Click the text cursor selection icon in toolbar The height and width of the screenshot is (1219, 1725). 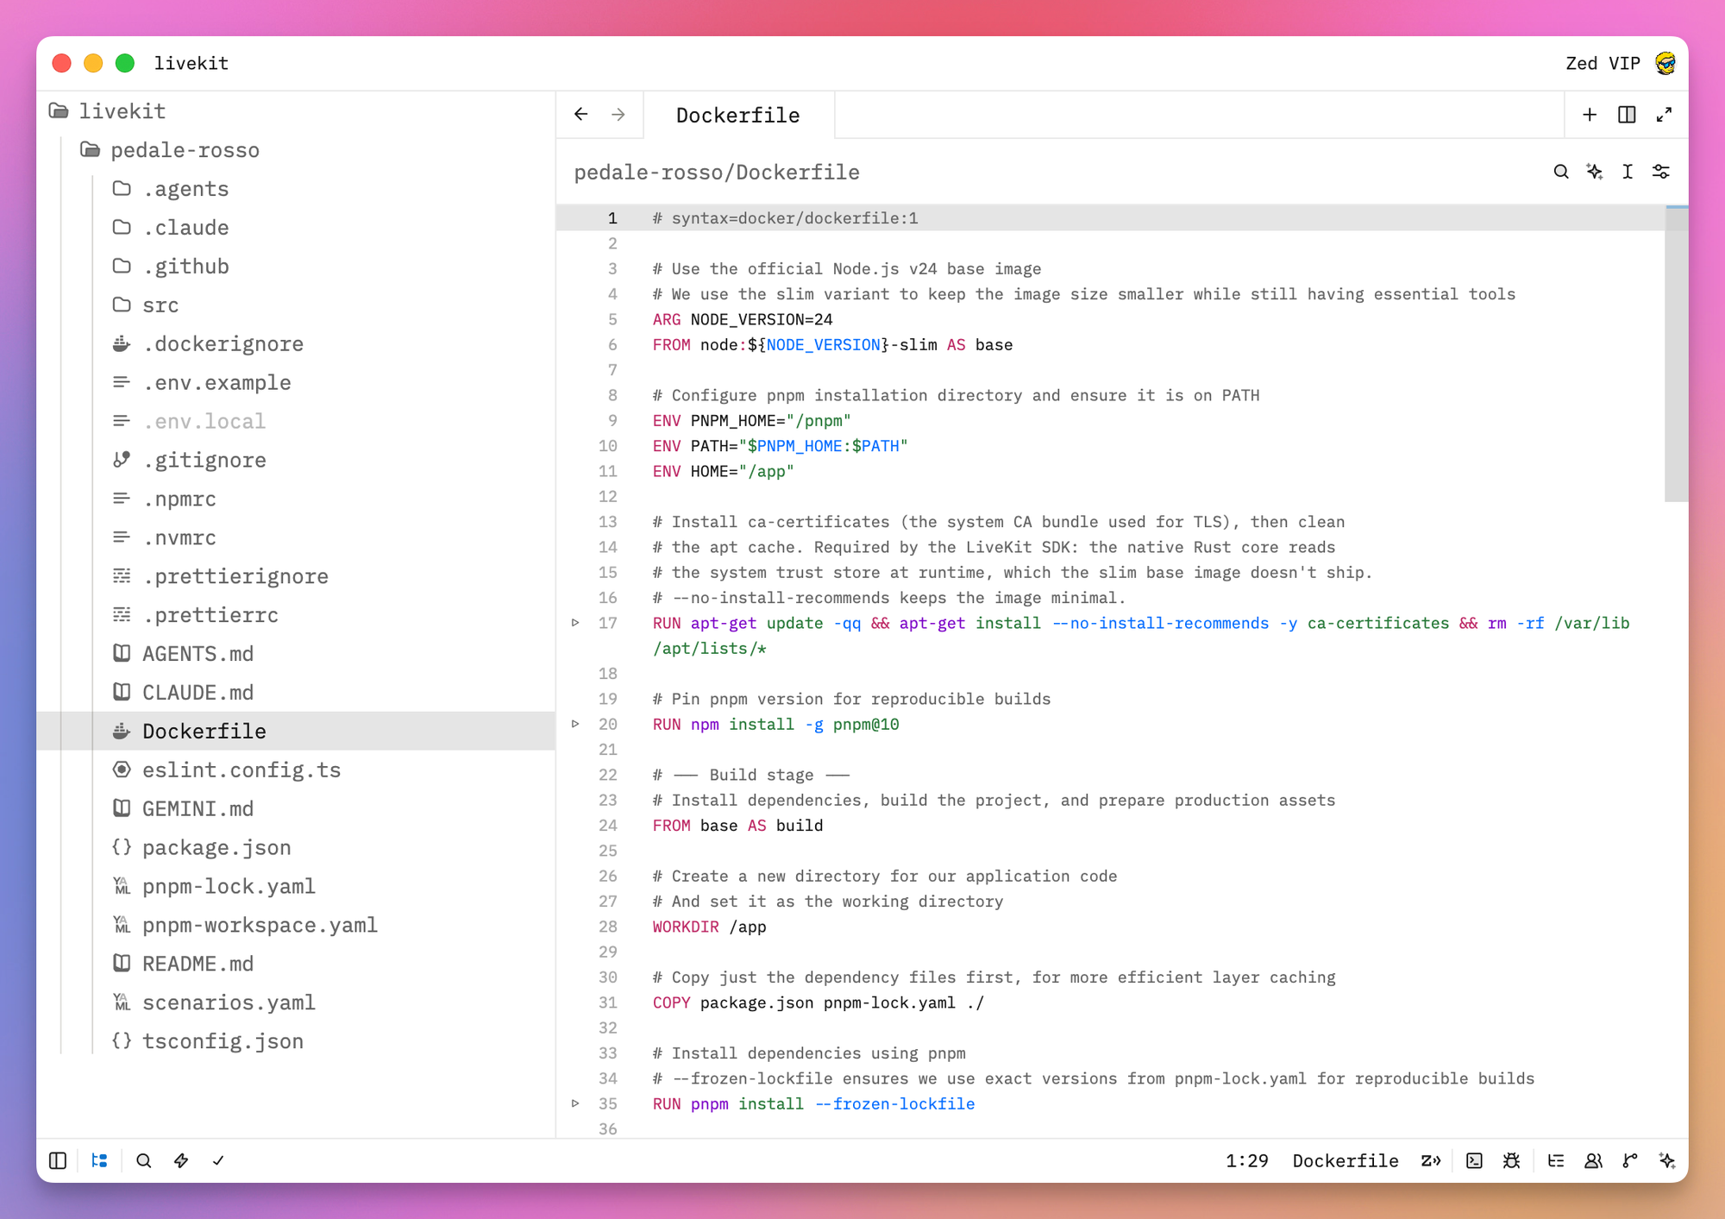(x=1628, y=172)
